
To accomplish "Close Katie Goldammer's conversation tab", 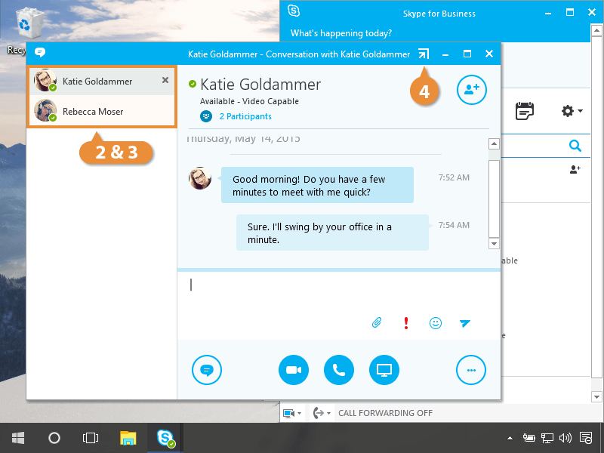I will pos(165,80).
